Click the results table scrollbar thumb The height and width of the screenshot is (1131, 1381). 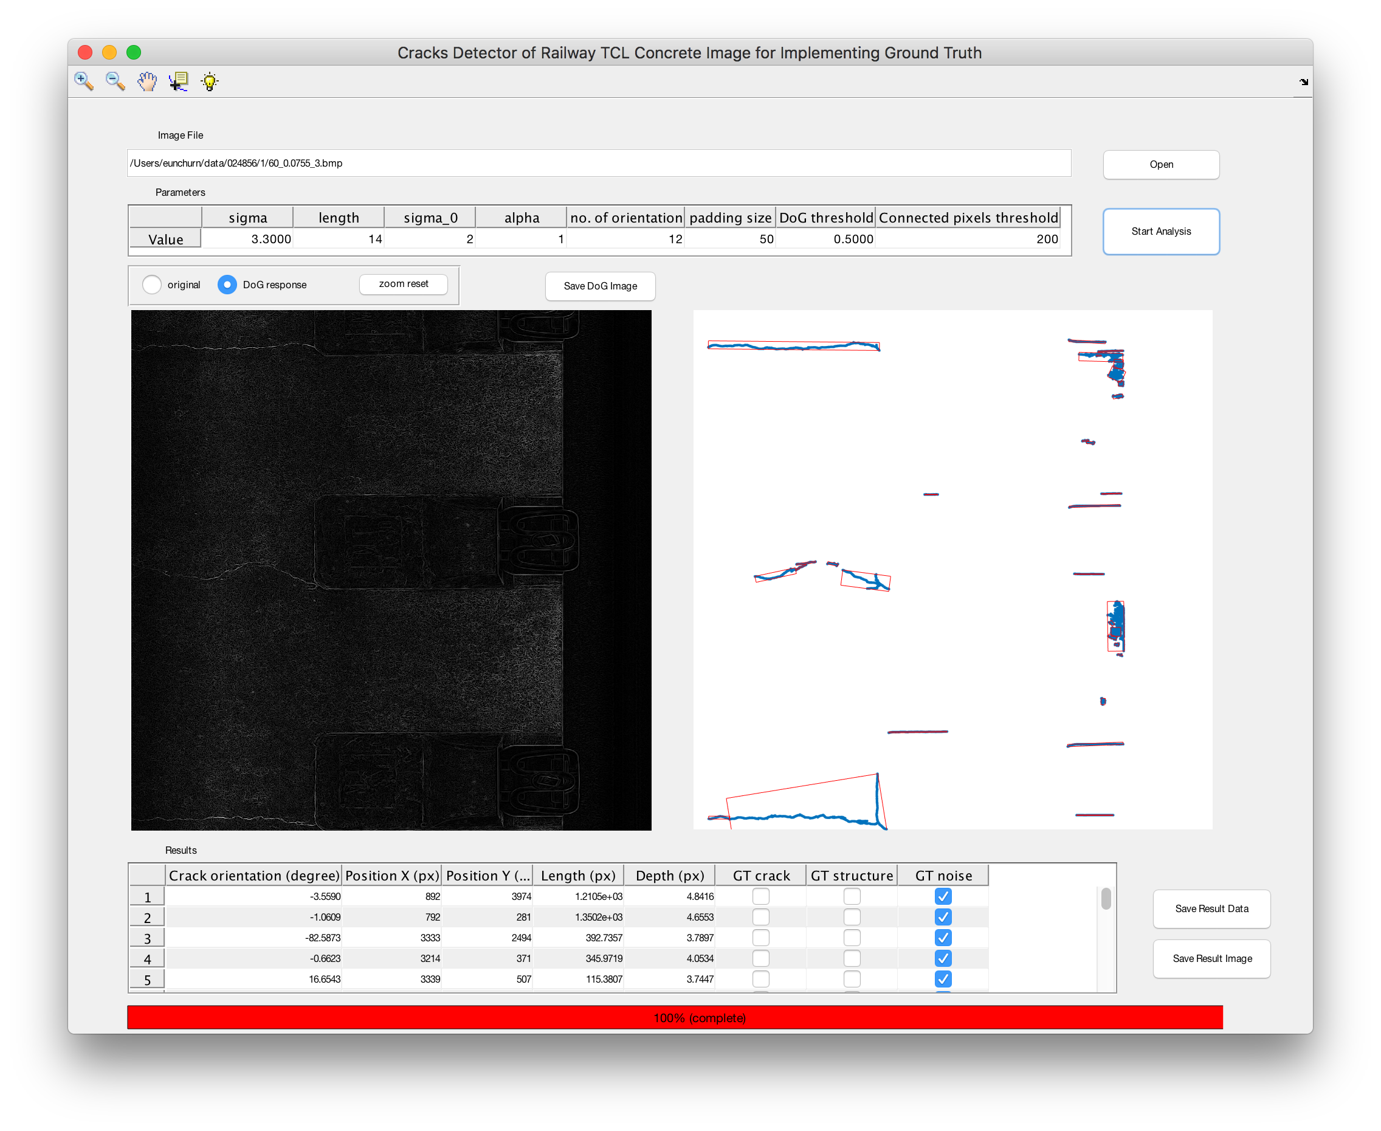[1106, 899]
